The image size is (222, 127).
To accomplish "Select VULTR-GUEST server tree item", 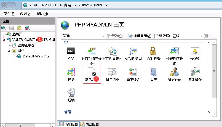I will point(34,39).
